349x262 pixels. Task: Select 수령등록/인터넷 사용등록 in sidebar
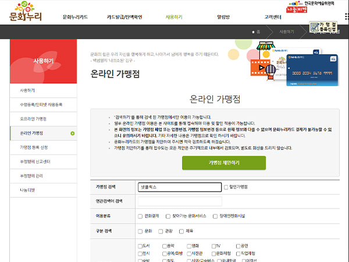click(44, 105)
